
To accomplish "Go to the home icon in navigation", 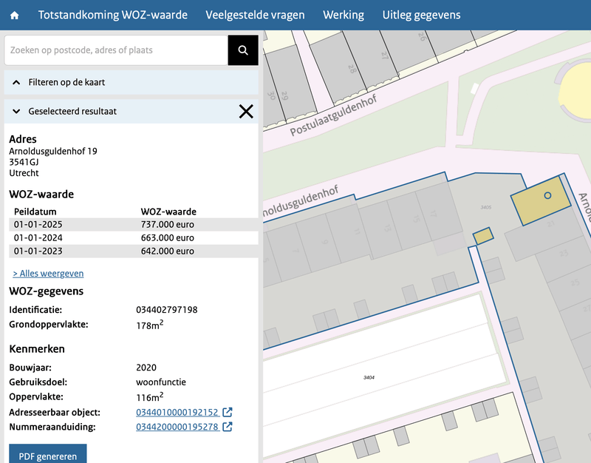I will coord(14,16).
